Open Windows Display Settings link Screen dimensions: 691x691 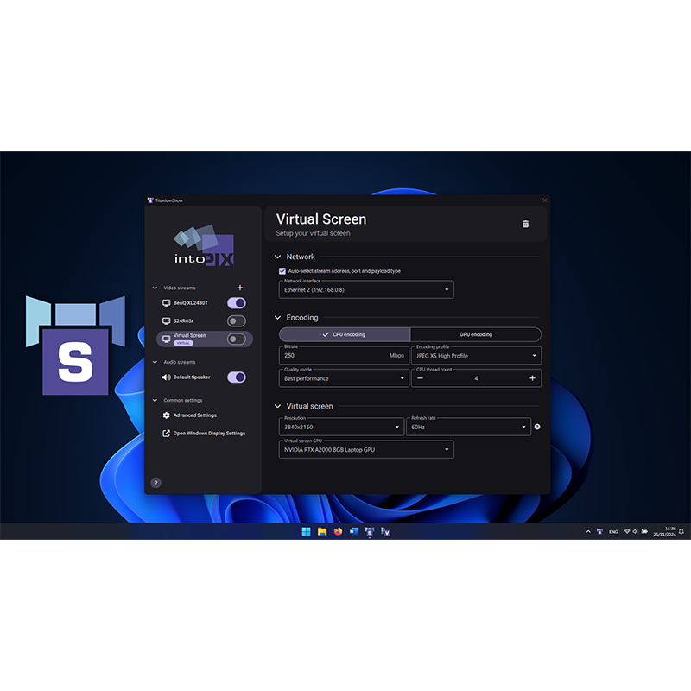coord(208,434)
